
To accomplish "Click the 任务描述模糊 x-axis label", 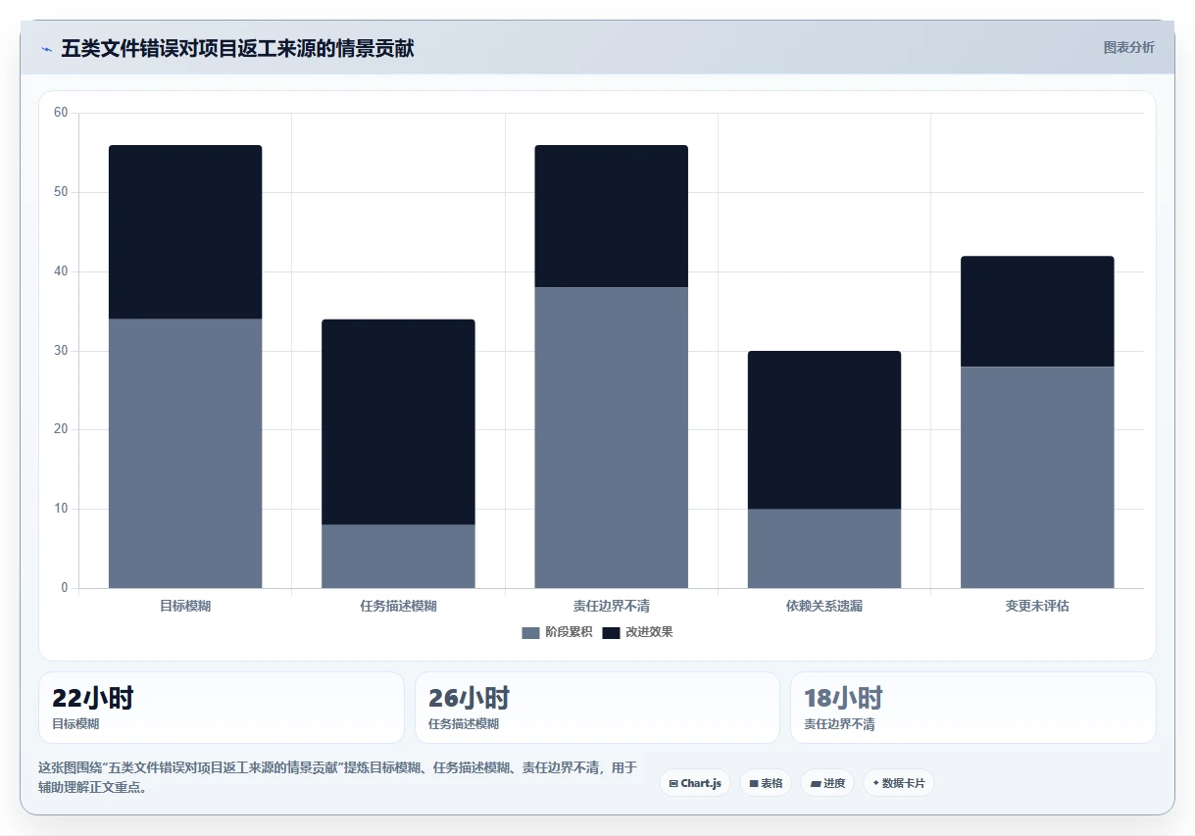I will [x=398, y=606].
